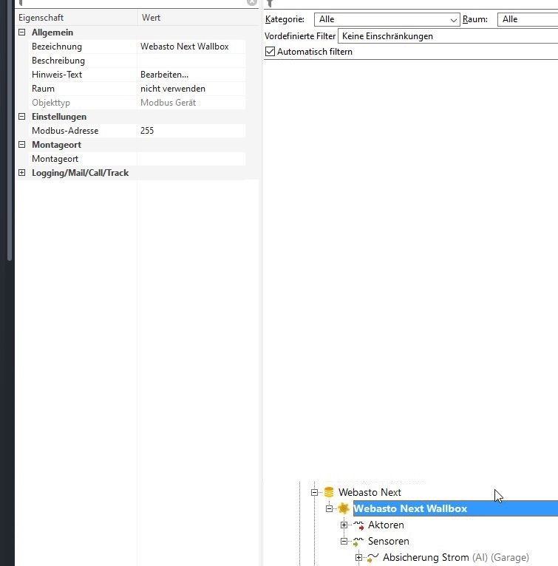558x566 pixels.
Task: Click the Objekttyp value Modbus Gerät
Action: click(191, 103)
